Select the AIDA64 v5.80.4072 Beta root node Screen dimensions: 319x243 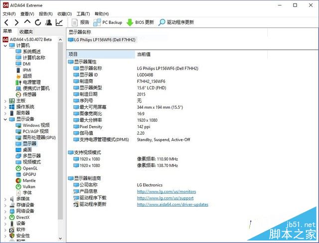click(27, 39)
